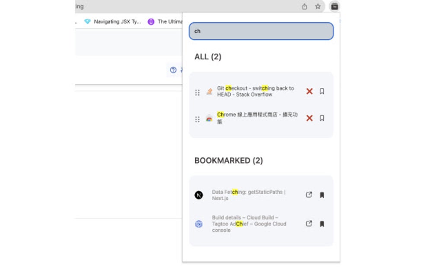Screen dimensions: 441x276
Task: Close the Chrome Web Store tab with the red X
Action: (309, 119)
